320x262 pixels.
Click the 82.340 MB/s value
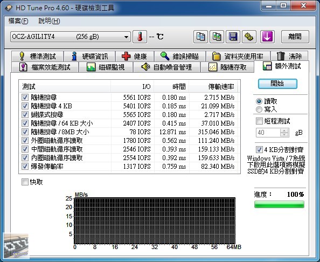[x=218, y=167]
